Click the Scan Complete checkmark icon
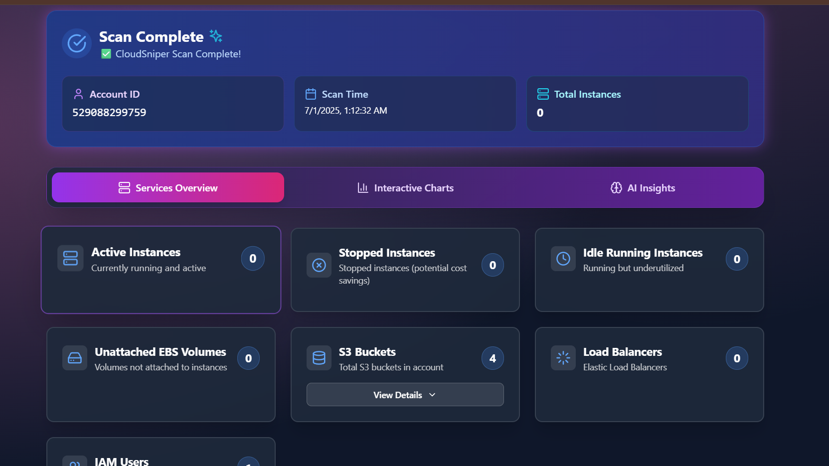829x466 pixels. pos(76,43)
